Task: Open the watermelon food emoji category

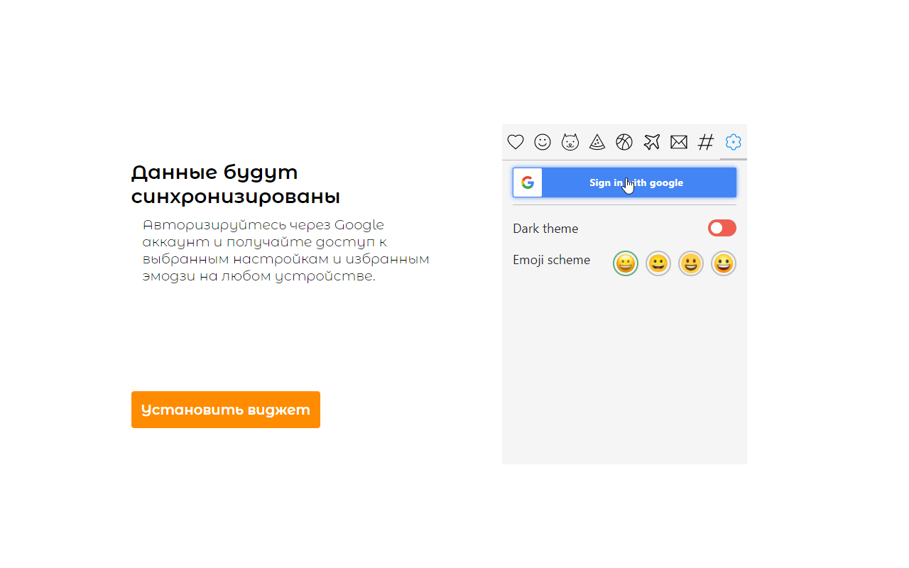Action: [597, 142]
